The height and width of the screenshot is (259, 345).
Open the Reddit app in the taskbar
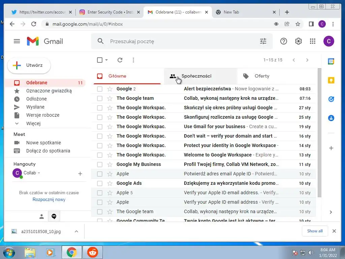92,252
